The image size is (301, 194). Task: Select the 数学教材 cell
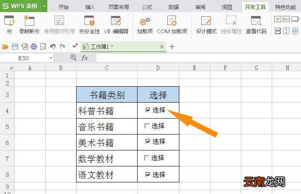(x=107, y=158)
